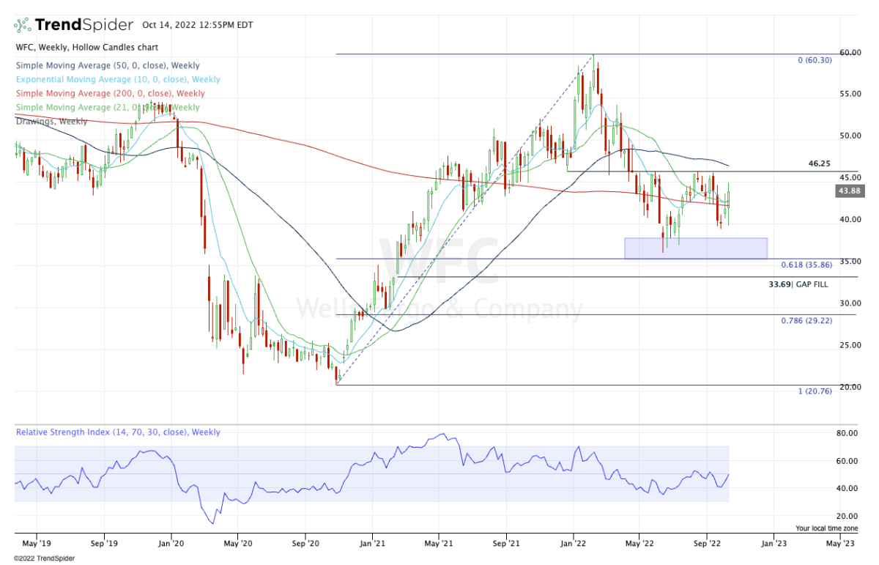Click the TrendSpider spider logo icon
The width and height of the screenshot is (879, 565).
[23, 26]
